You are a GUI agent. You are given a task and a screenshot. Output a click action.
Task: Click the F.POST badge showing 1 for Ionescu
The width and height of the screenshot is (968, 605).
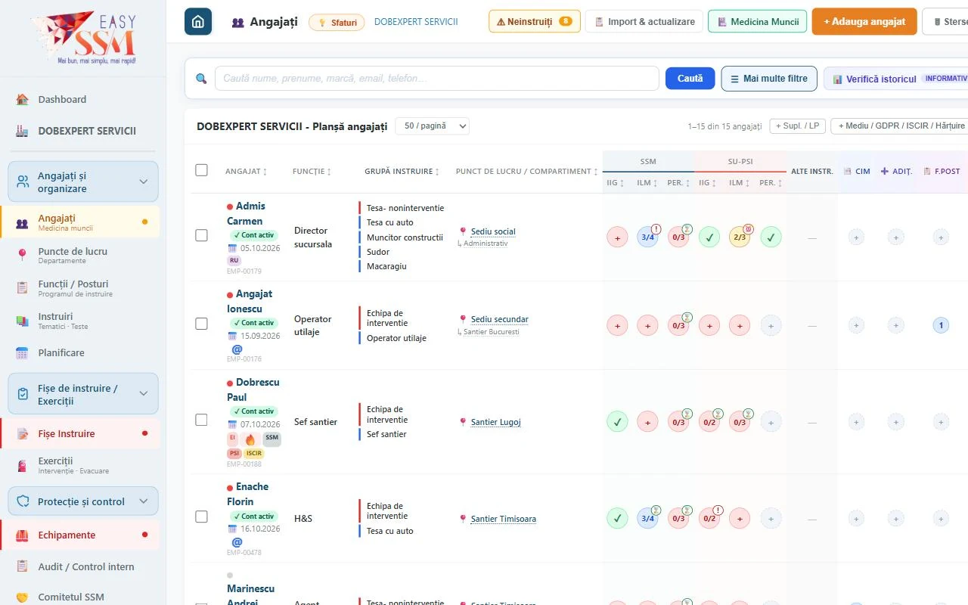coord(941,326)
